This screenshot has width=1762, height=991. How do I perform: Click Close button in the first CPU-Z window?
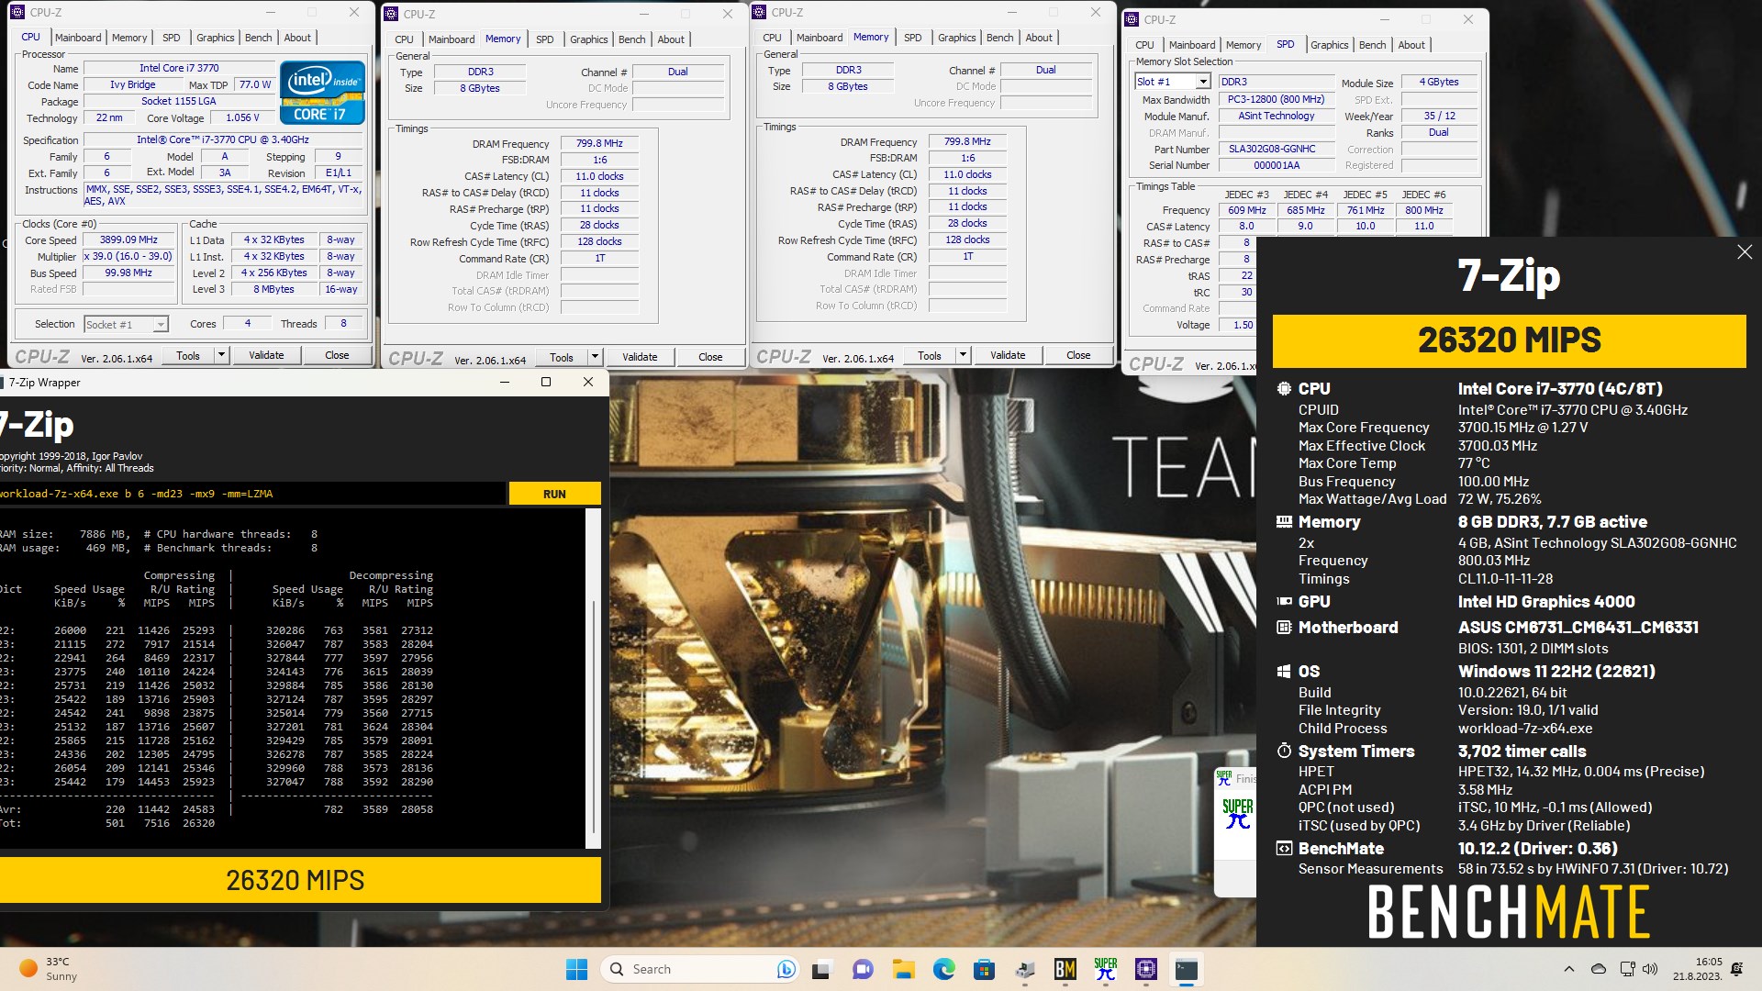[x=337, y=355]
